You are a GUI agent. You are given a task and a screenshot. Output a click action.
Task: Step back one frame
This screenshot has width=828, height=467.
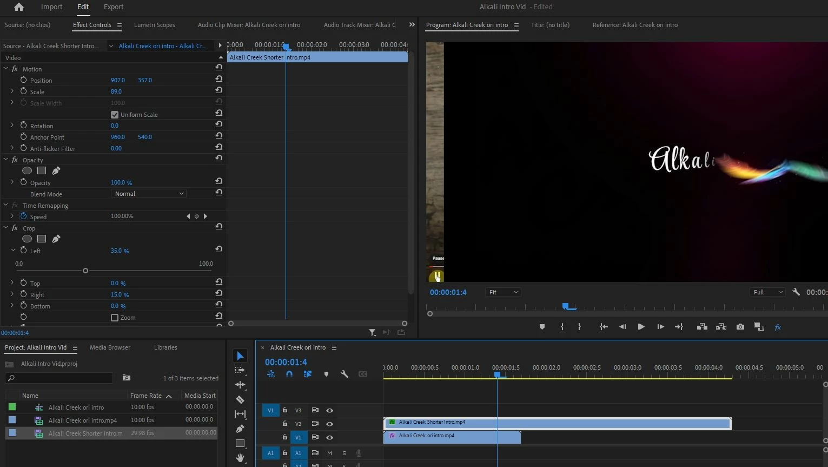622,327
